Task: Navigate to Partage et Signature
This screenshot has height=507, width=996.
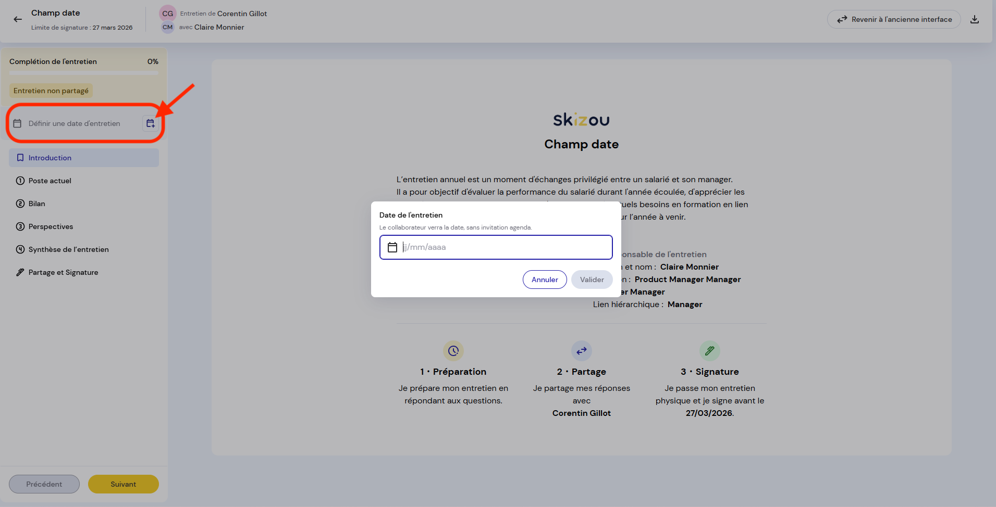Action: pos(63,272)
